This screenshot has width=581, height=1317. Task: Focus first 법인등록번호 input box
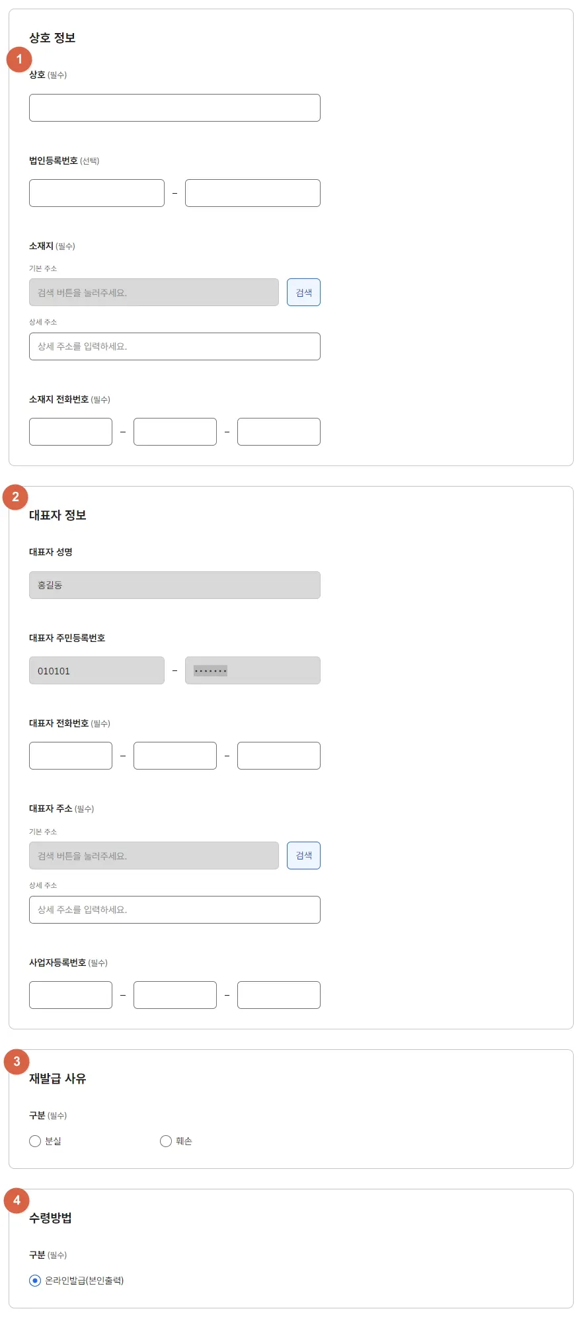click(x=97, y=193)
